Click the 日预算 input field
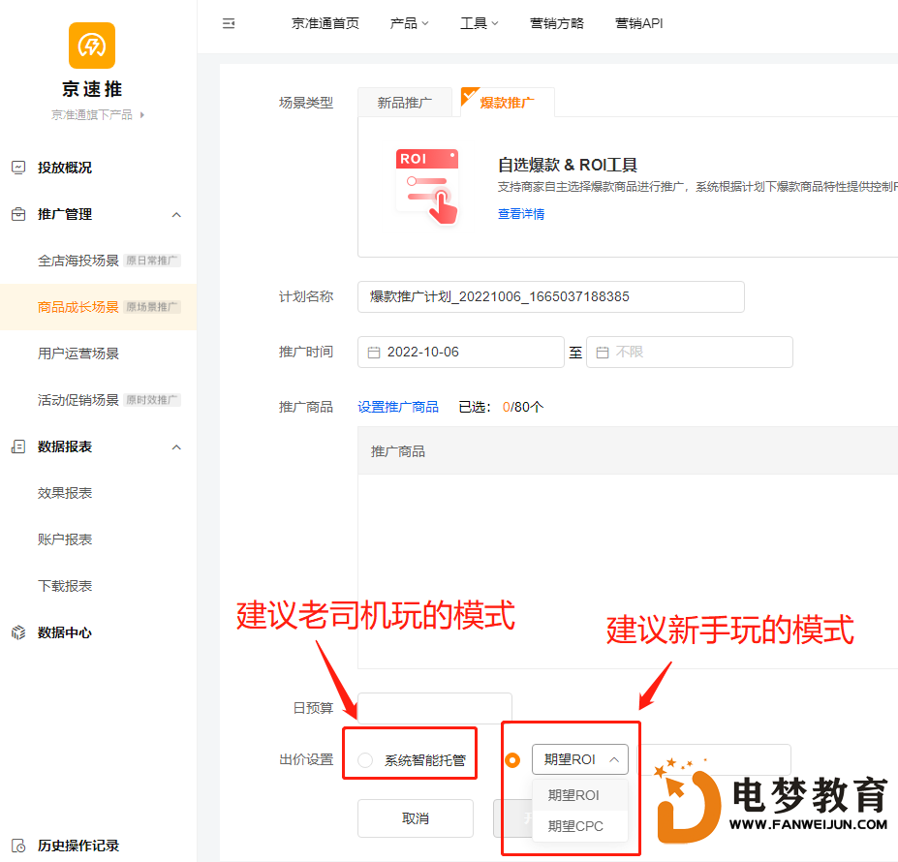 tap(435, 709)
